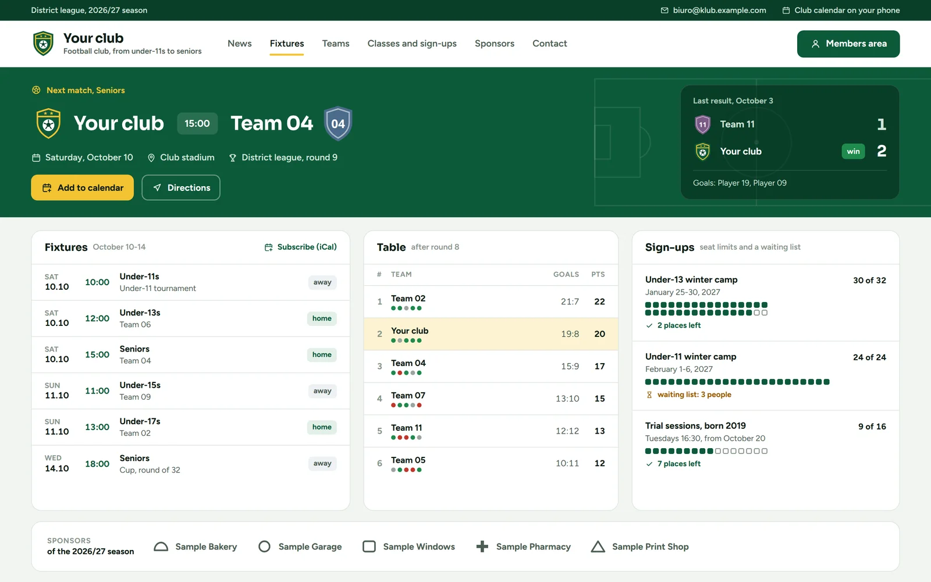931x582 pixels.
Task: Open the Fixtures navigation tab
Action: click(x=287, y=44)
